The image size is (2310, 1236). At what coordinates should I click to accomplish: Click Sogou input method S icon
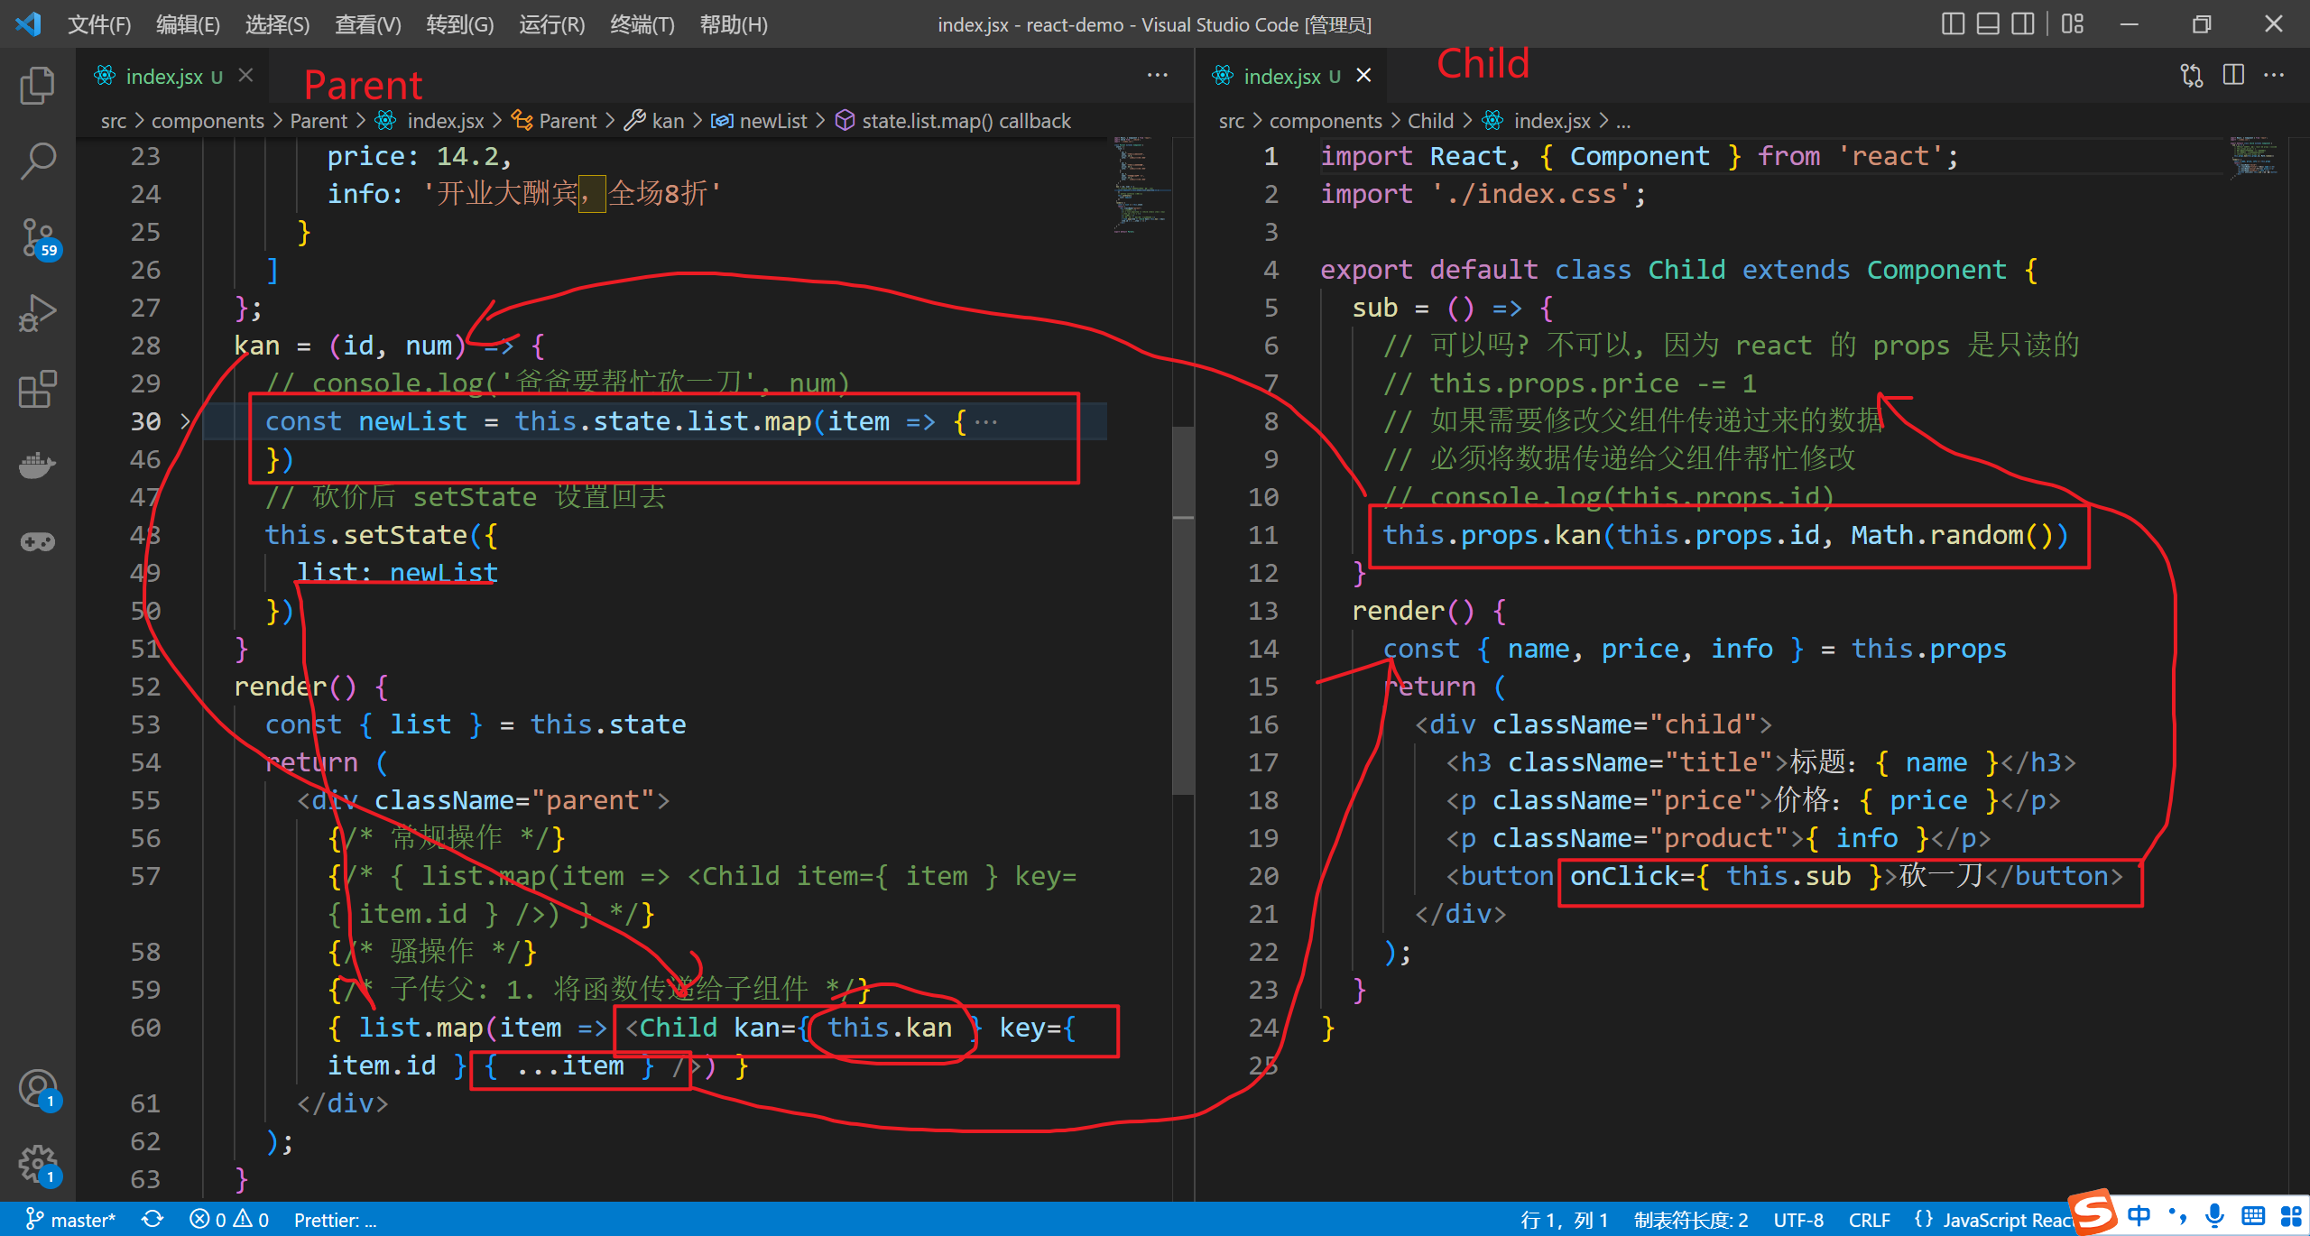pos(2093,1213)
